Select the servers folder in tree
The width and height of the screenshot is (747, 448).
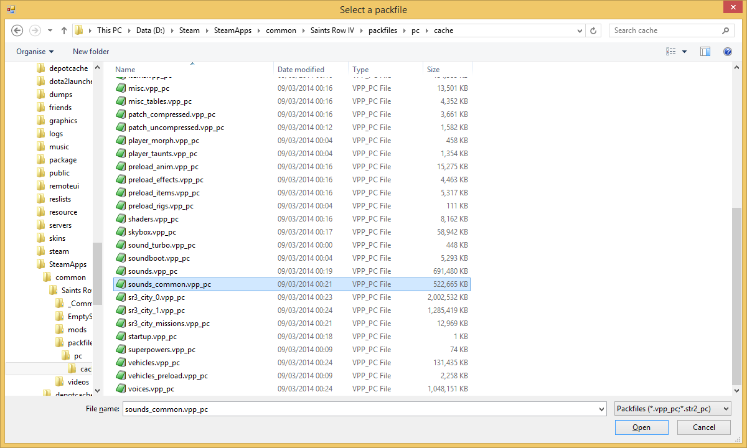click(60, 225)
